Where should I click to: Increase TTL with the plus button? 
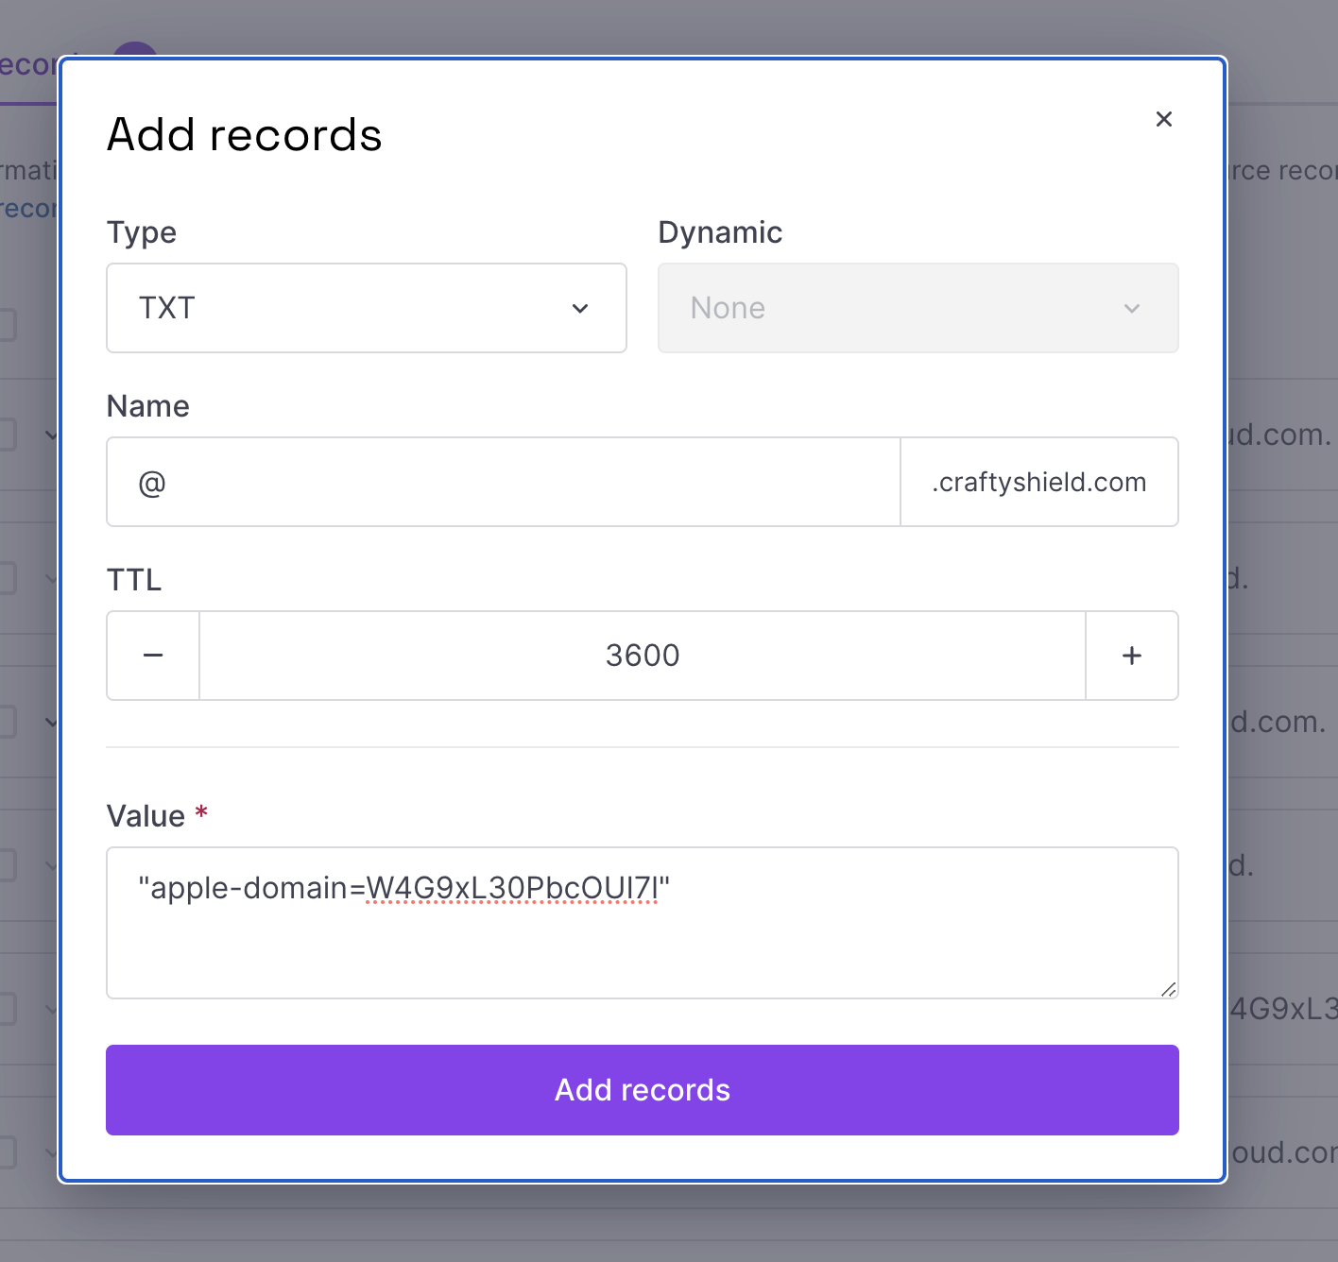click(1131, 656)
